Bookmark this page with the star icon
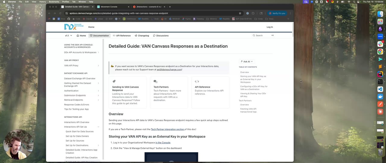The width and height of the screenshot is (386, 163). pyautogui.click(x=240, y=13)
